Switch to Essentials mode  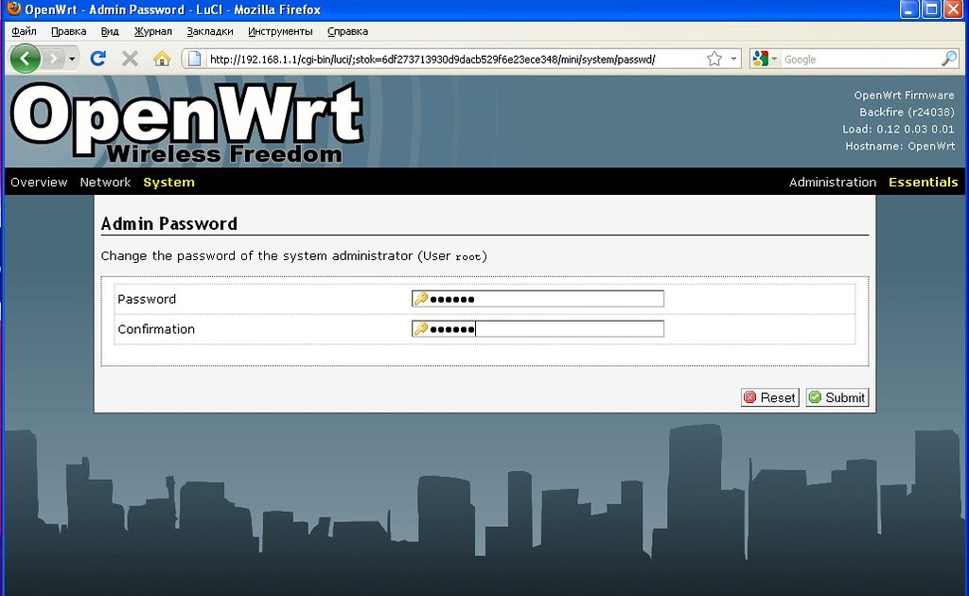924,183
